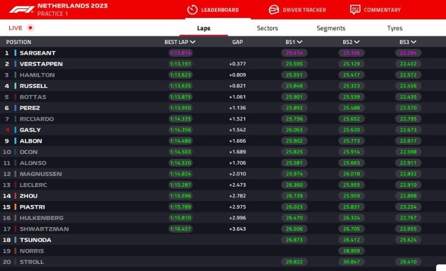Select driver TSUNODA row
The height and width of the screenshot is (271, 446).
pyautogui.click(x=223, y=240)
